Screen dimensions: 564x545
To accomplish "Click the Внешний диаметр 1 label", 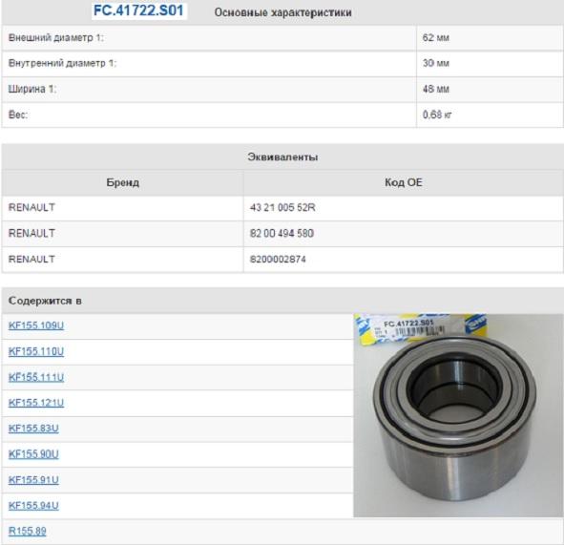I will (55, 37).
